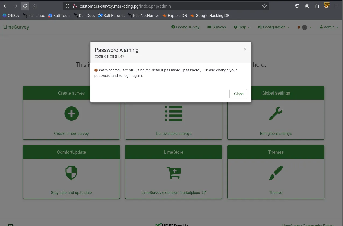Dismiss the dialog using the X button

pyautogui.click(x=245, y=49)
